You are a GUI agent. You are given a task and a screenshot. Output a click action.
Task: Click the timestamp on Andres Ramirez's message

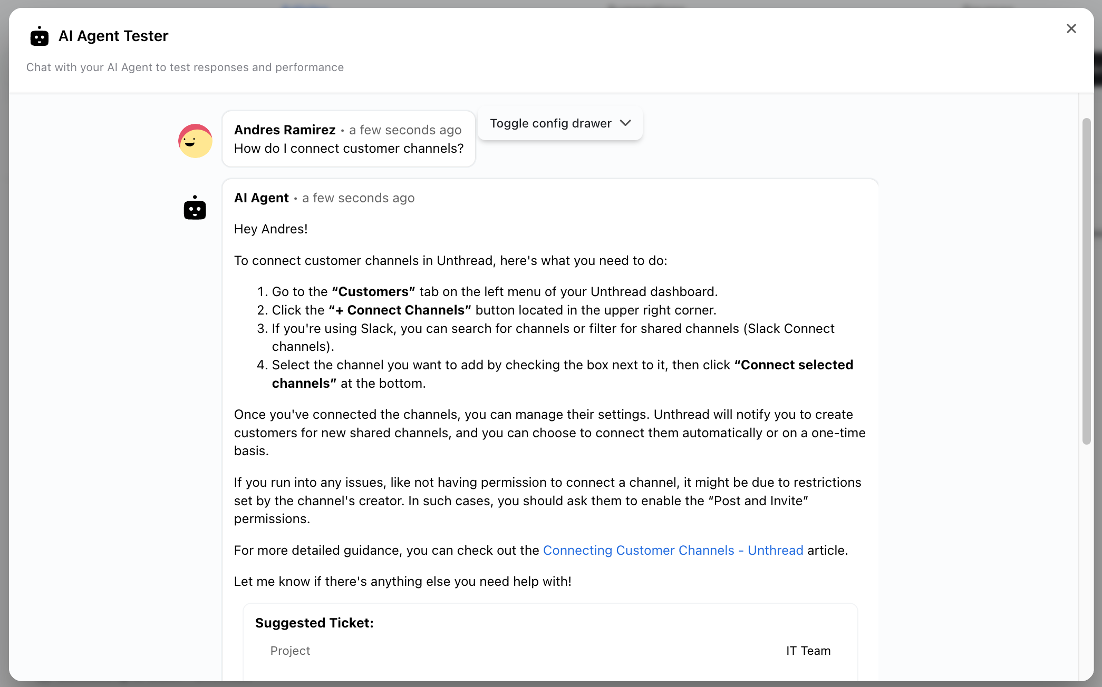[x=405, y=130]
